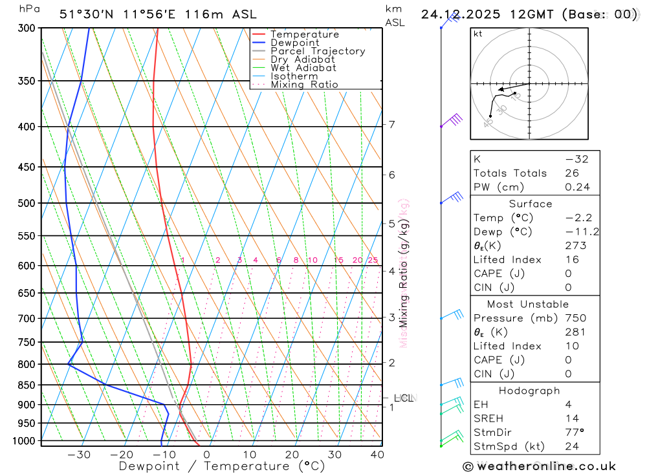Click the mixing ratio label '15'
647x474 pixels.
(x=339, y=260)
